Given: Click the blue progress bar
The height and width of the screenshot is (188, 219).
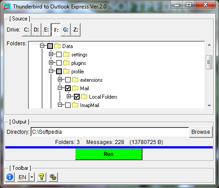Looking at the screenshot, I should tap(109, 147).
